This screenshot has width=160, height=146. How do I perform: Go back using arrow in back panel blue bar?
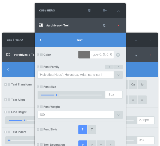tap(8, 69)
